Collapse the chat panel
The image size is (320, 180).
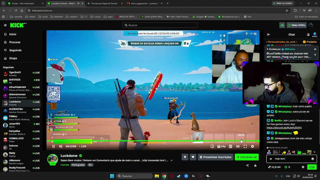click(268, 34)
